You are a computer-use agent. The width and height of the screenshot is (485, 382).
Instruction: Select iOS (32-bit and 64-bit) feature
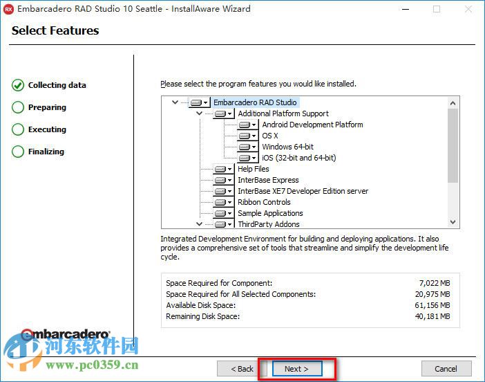click(298, 158)
